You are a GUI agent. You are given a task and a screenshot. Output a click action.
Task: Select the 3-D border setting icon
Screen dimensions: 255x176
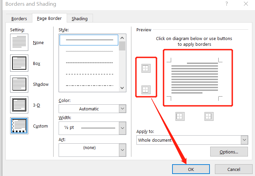19,105
